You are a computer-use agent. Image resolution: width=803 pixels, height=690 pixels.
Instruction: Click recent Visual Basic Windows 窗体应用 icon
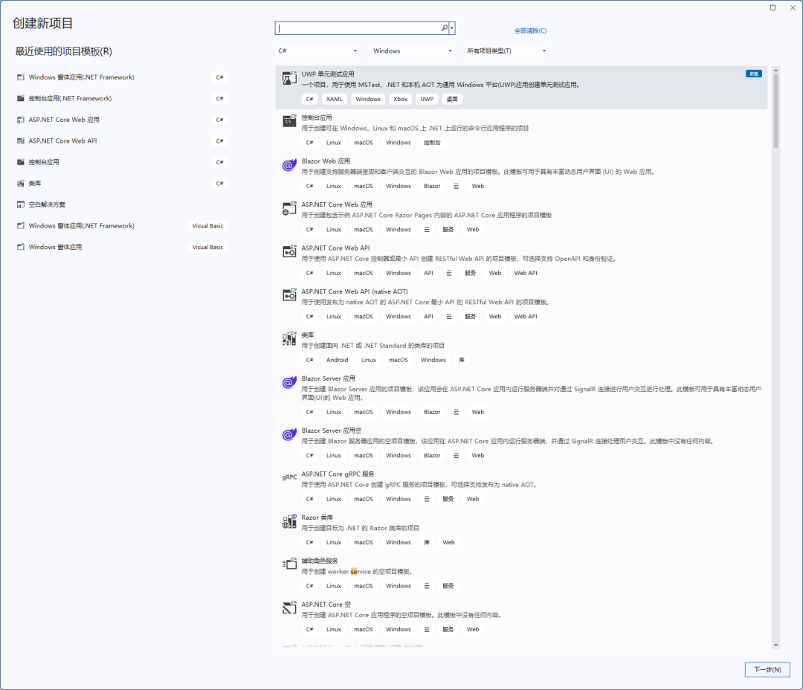point(21,247)
